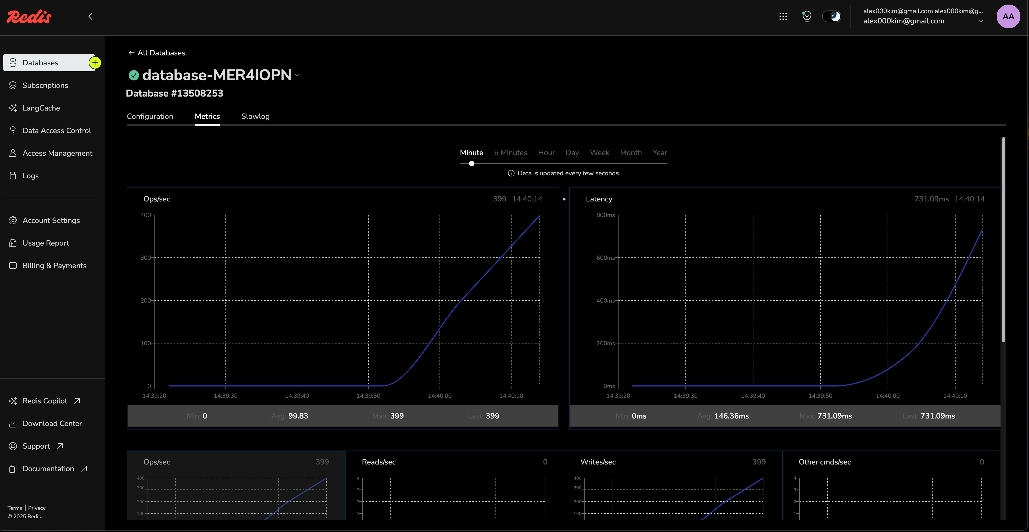The image size is (1029, 532).
Task: Select the Hour time range
Action: point(546,153)
